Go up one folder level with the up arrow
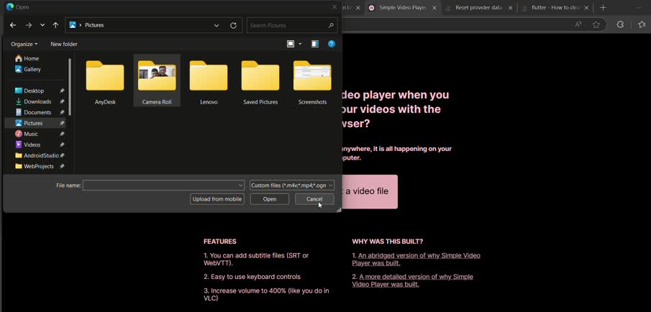The width and height of the screenshot is (651, 312). 55,25
